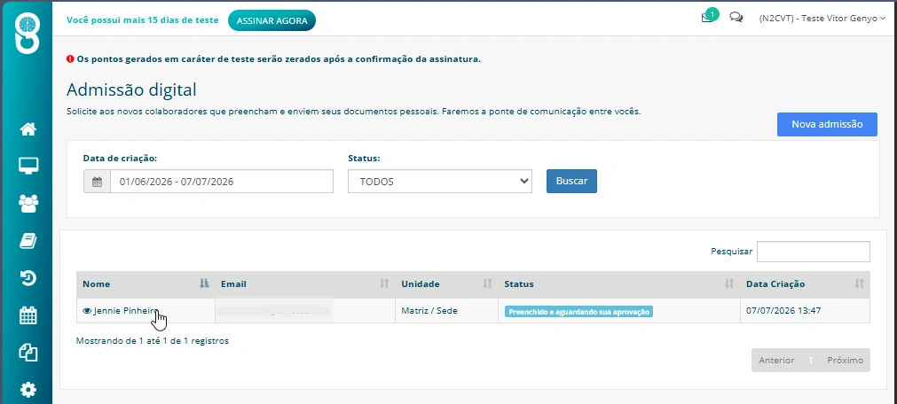Open the calendar icon in sidebar
897x404 pixels.
[28, 315]
